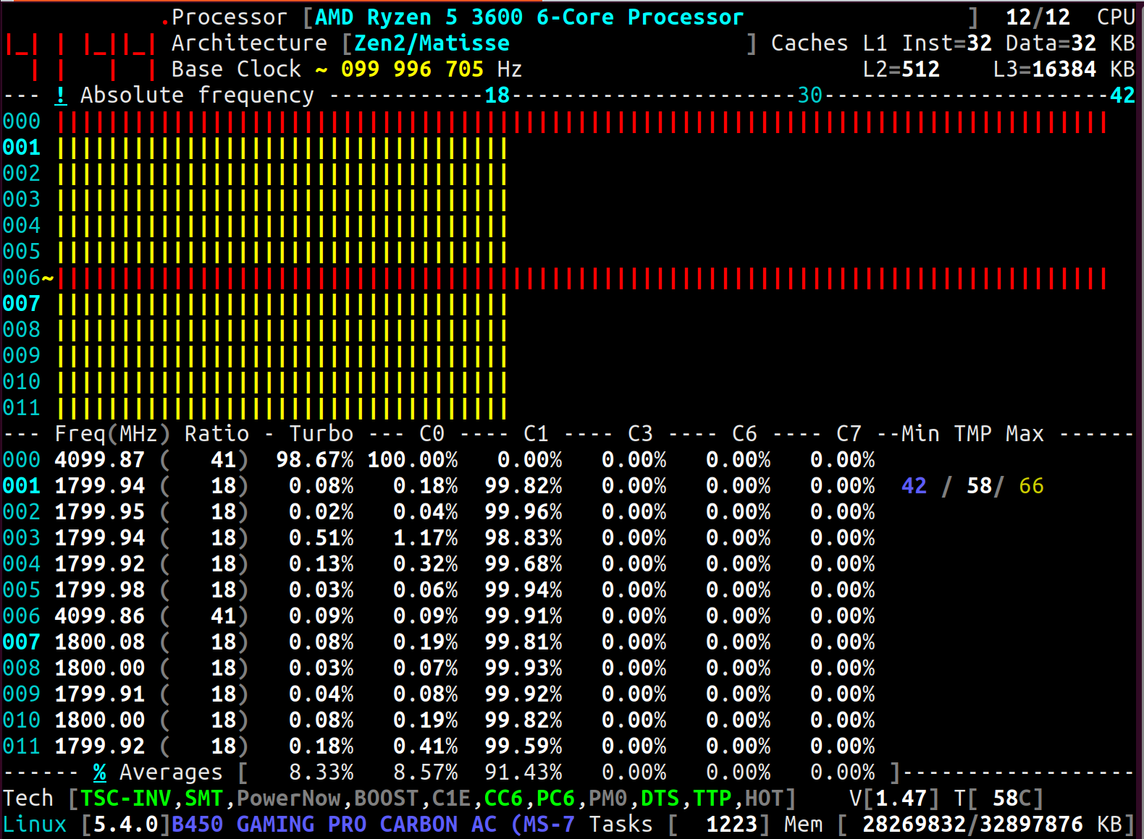Click the TTP tech flag
Screen dimensions: 1144x839
712,798
